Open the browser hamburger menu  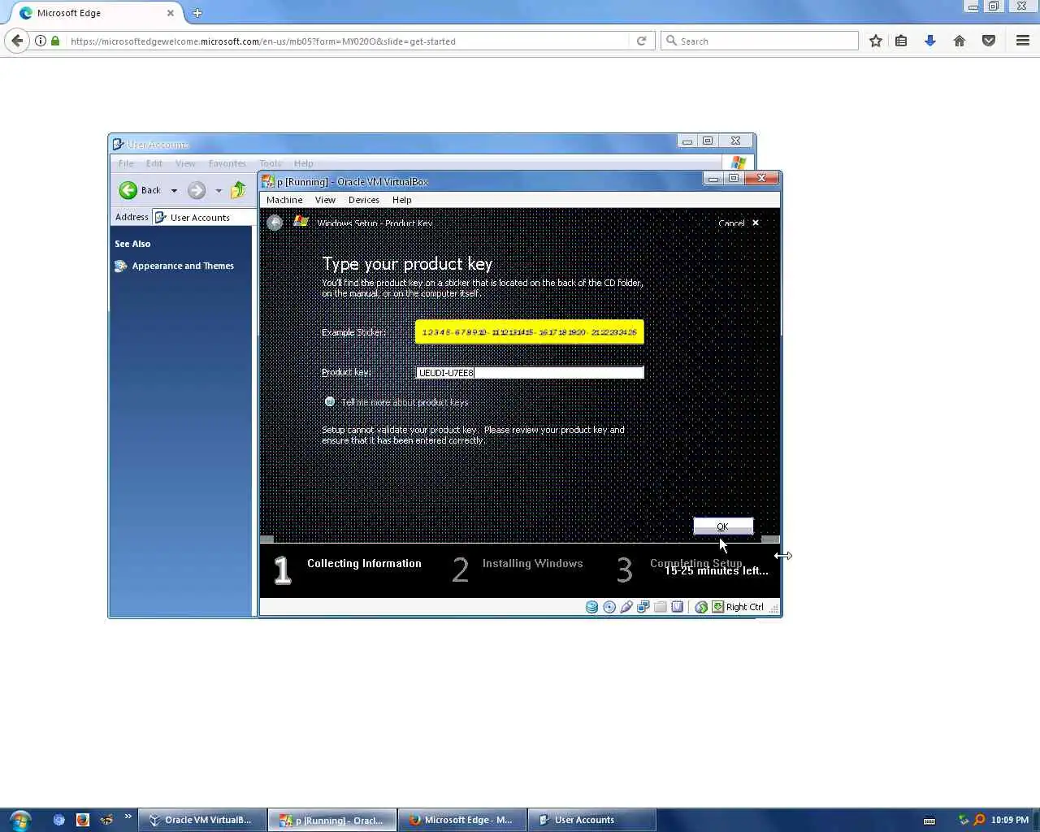[x=1023, y=41]
